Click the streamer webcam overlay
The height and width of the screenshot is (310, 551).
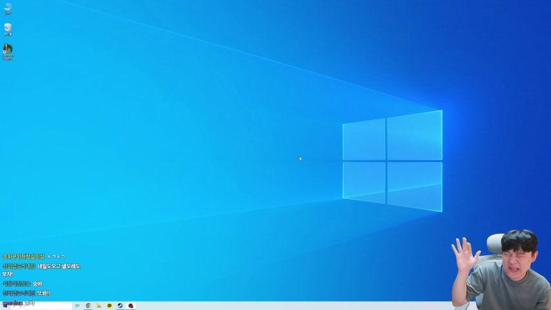[501, 269]
